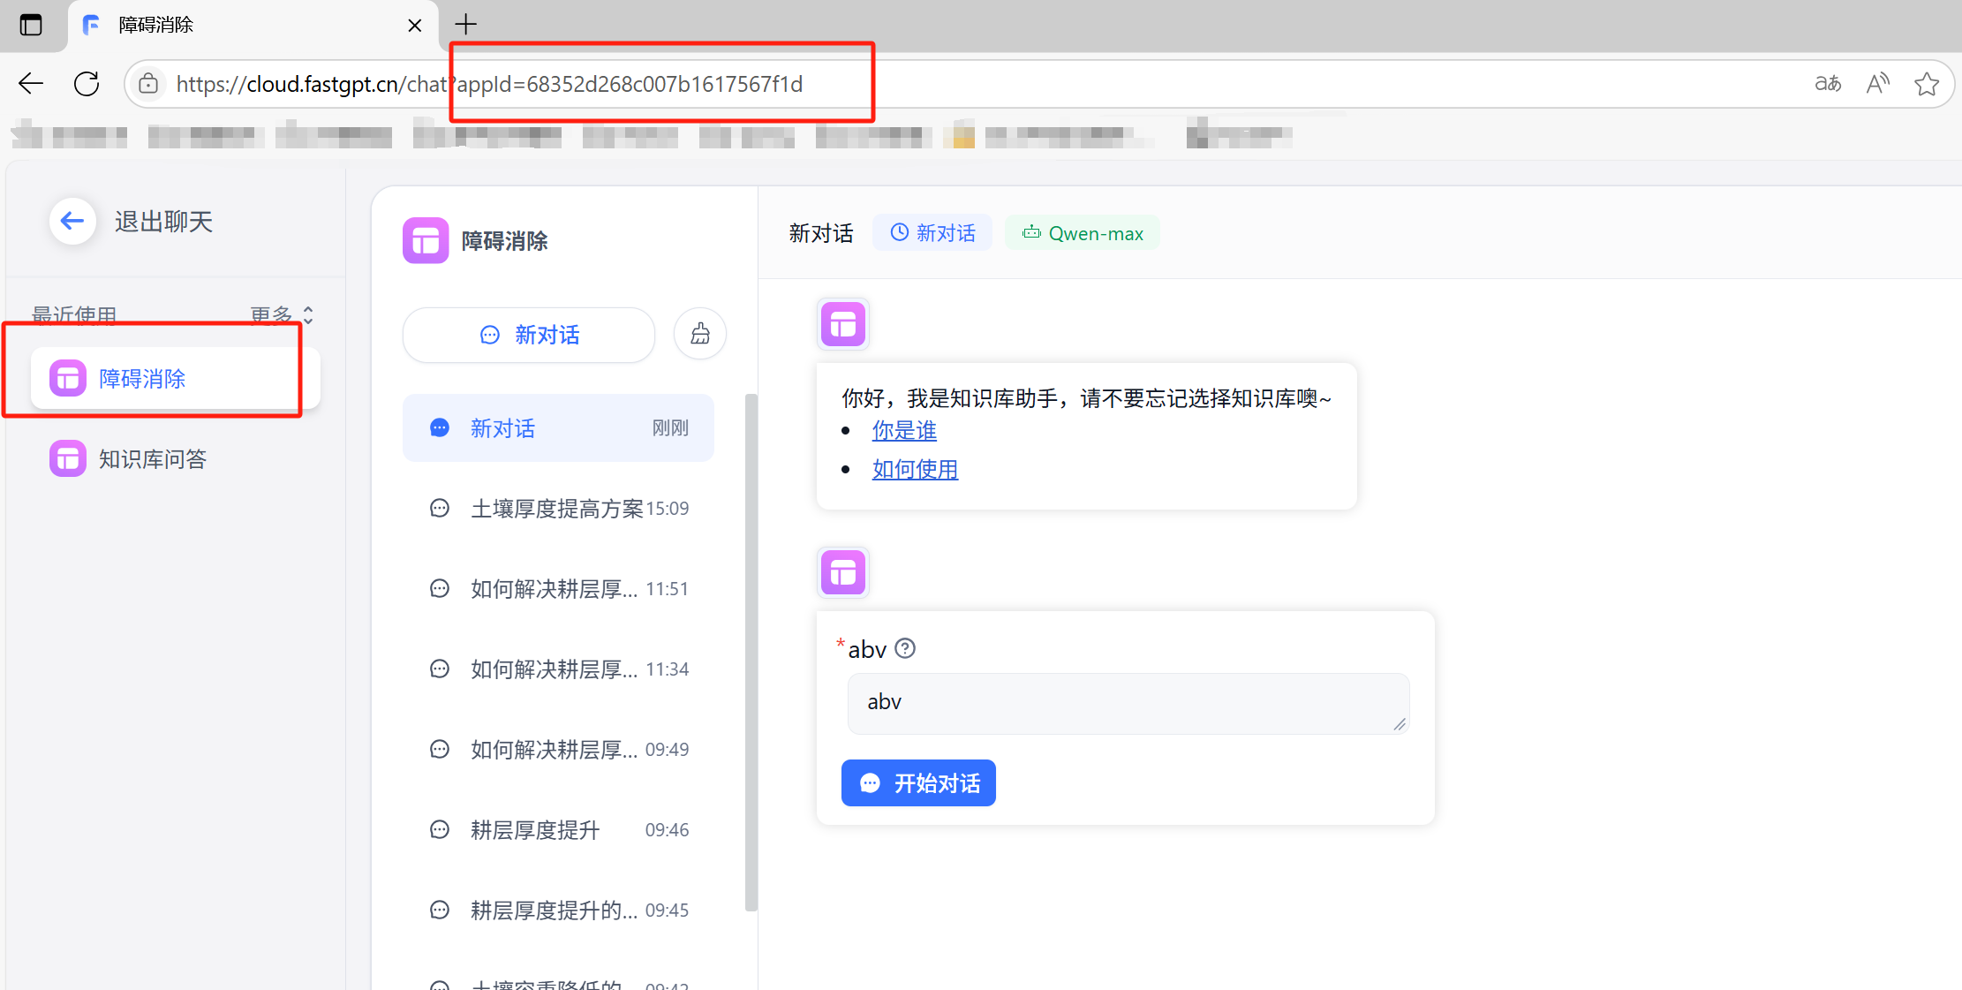Refresh the page with the reload icon
Image resolution: width=1962 pixels, height=990 pixels.
[x=87, y=83]
